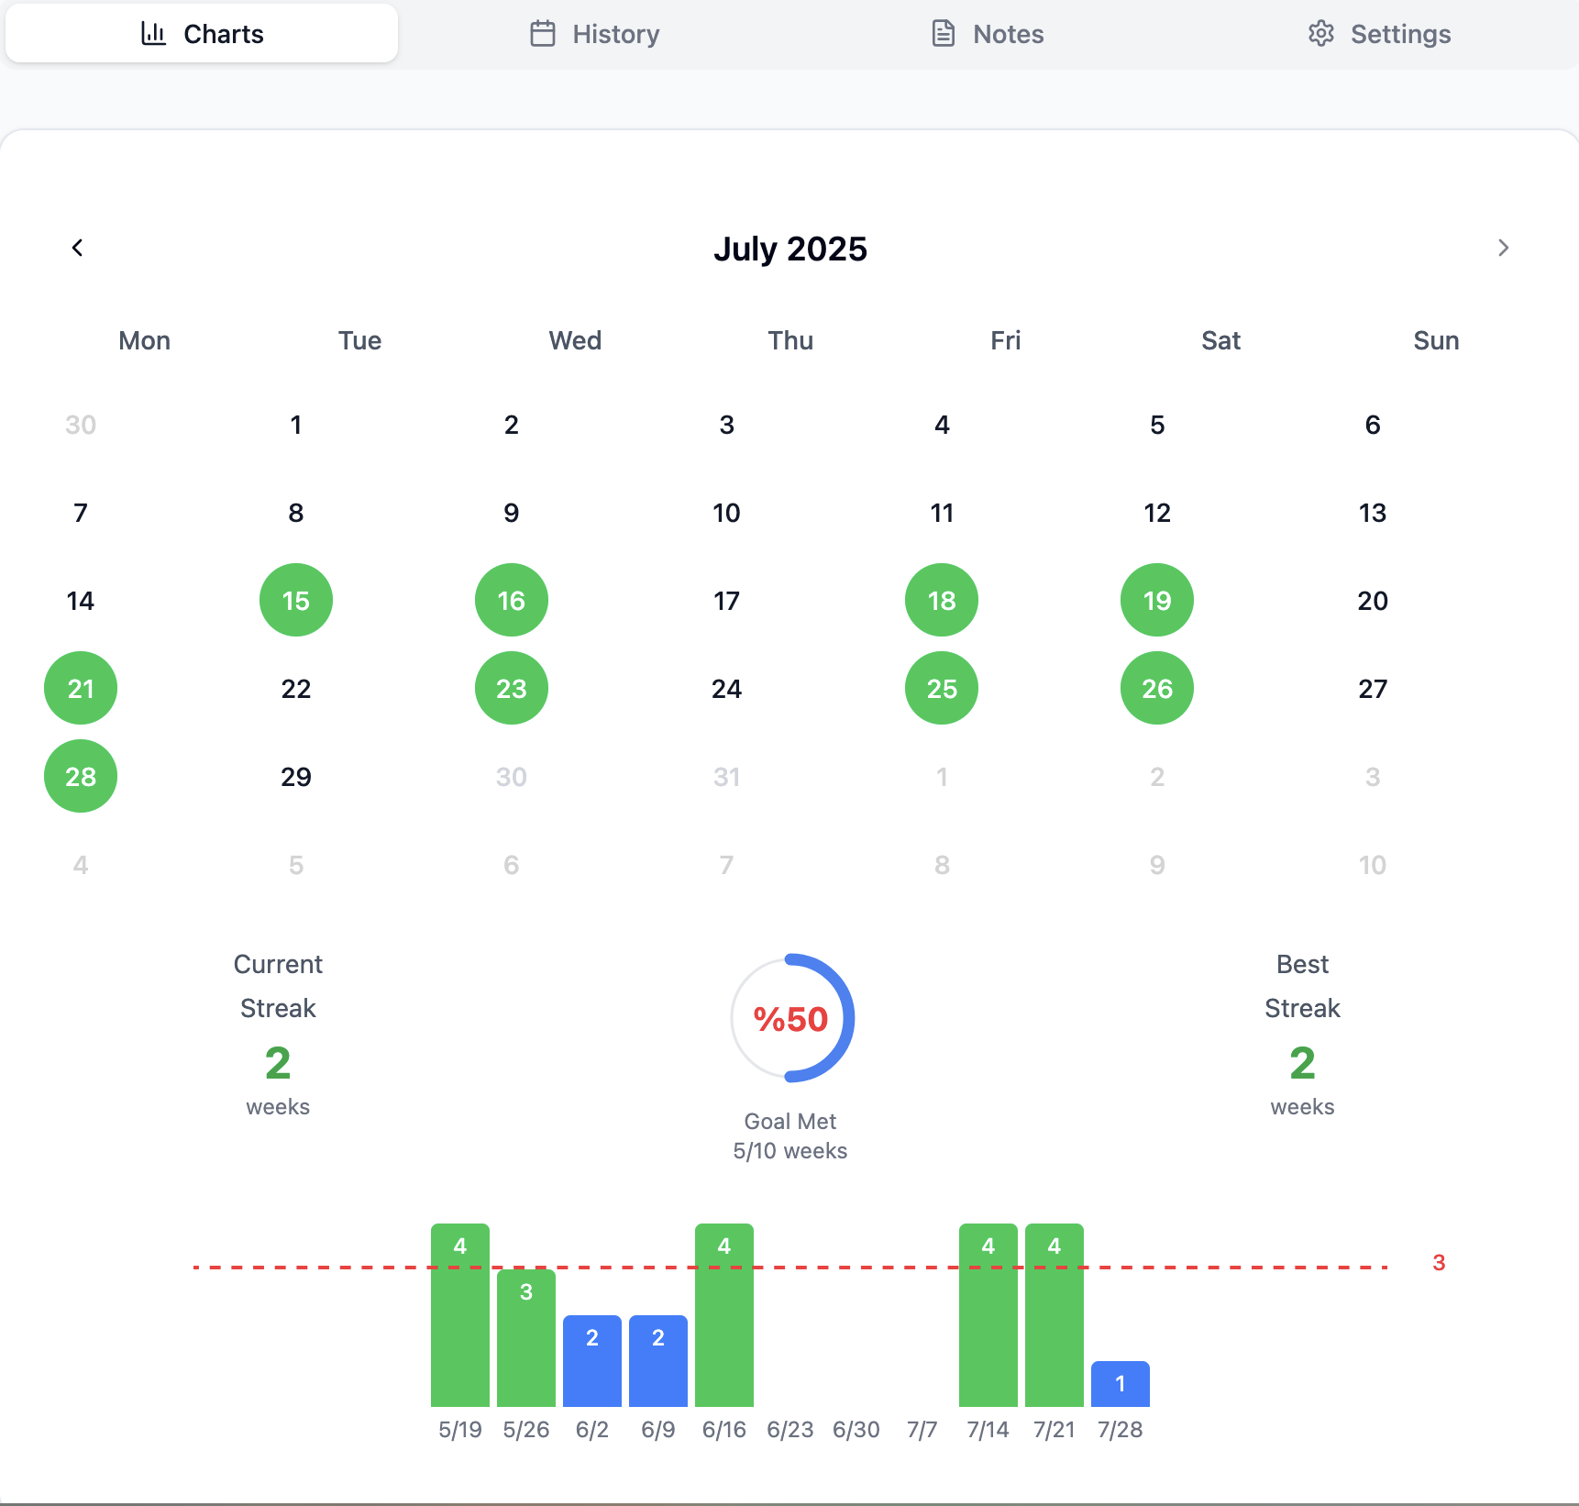This screenshot has width=1579, height=1506.
Task: Navigate to next month with right chevron
Action: (1503, 248)
